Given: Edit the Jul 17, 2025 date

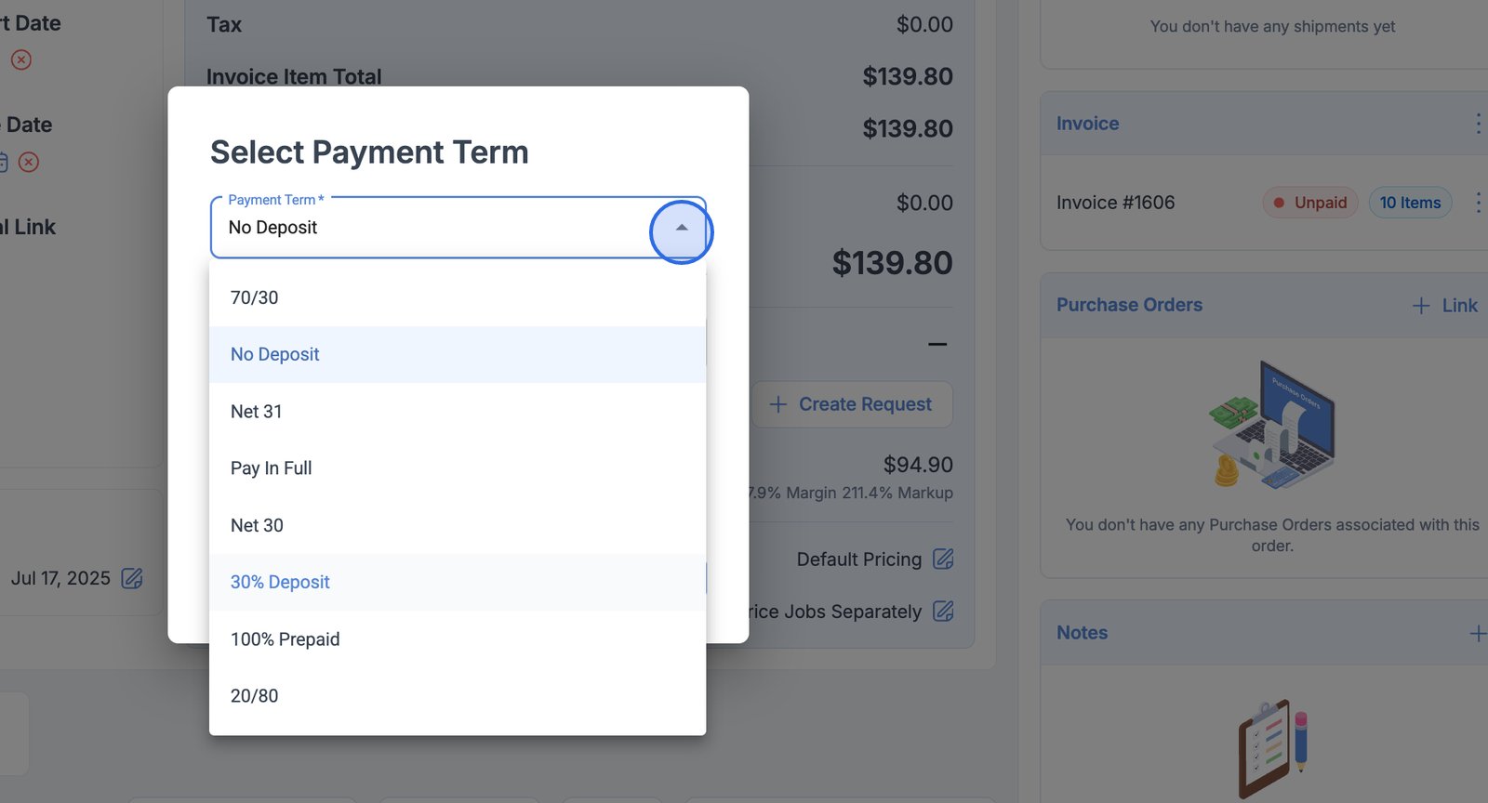Looking at the screenshot, I should pos(132,578).
